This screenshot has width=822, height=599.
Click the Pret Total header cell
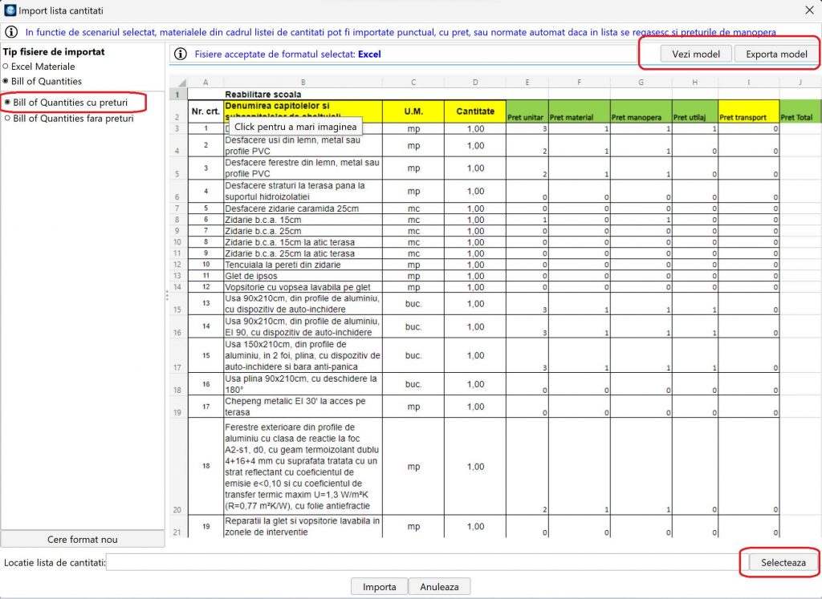coord(800,111)
